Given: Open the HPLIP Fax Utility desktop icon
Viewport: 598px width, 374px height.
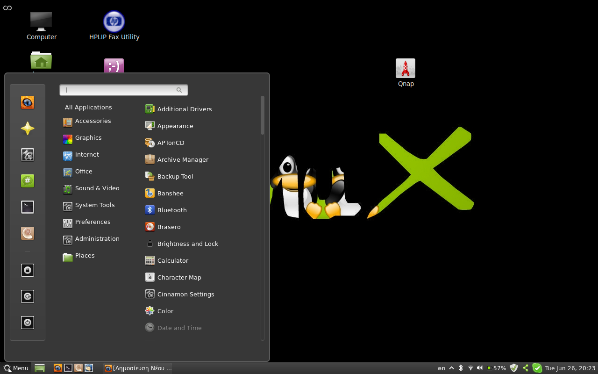Looking at the screenshot, I should click(x=114, y=26).
